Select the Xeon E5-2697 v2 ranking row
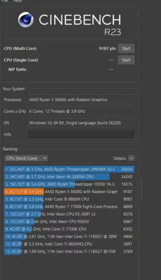161x280 pixels. pos(69,214)
